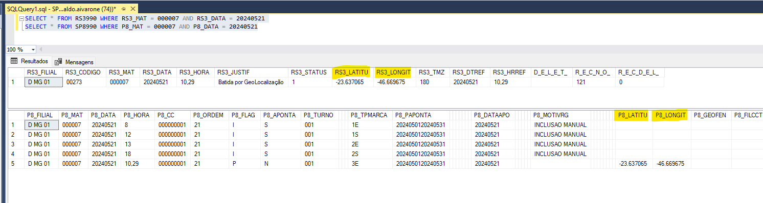Select the P8_HORA column header
Image resolution: width=763 pixels, height=203 pixels.
(138, 115)
